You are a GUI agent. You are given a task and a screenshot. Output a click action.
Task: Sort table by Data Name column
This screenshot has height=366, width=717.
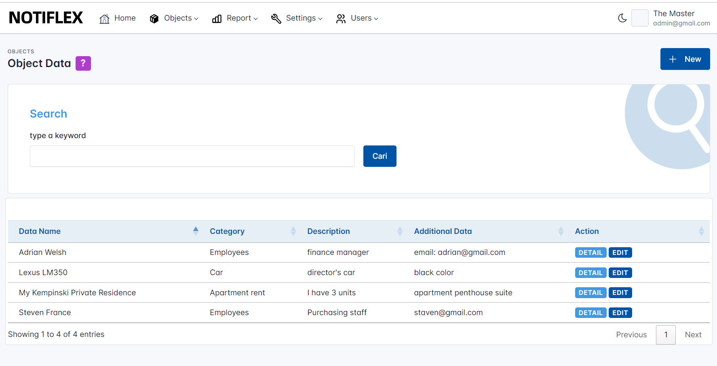40,231
